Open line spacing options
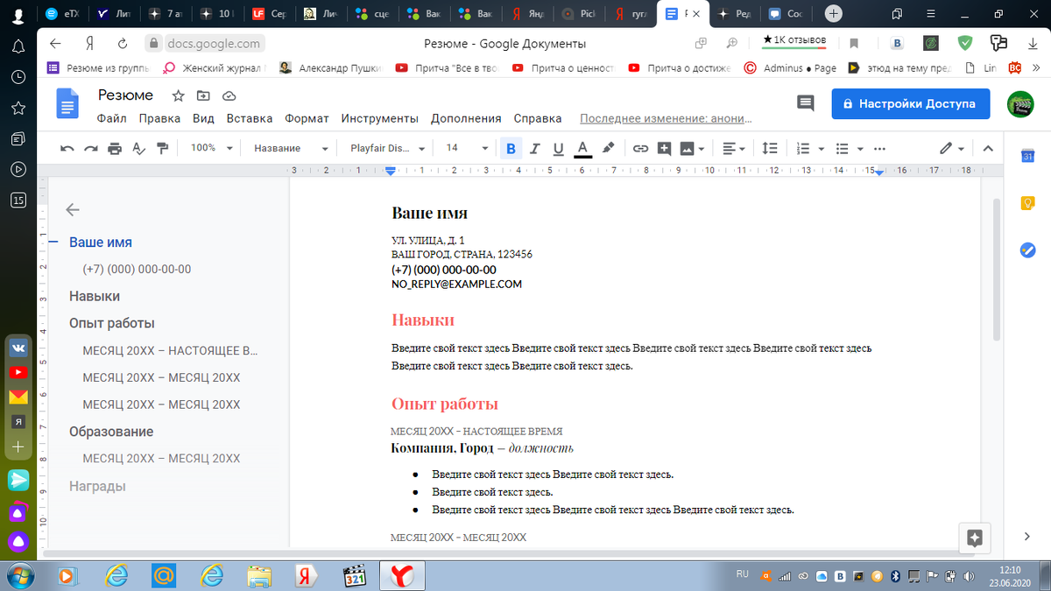The height and width of the screenshot is (591, 1051). 769,149
